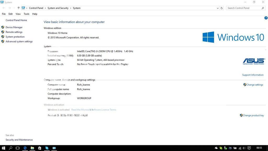Click the OneDrive cloud tray icon
Screen dimensions: 268x151
pos(216,148)
